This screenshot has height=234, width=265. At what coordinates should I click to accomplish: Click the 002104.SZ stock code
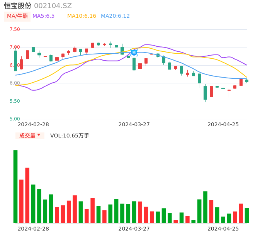(53, 6)
